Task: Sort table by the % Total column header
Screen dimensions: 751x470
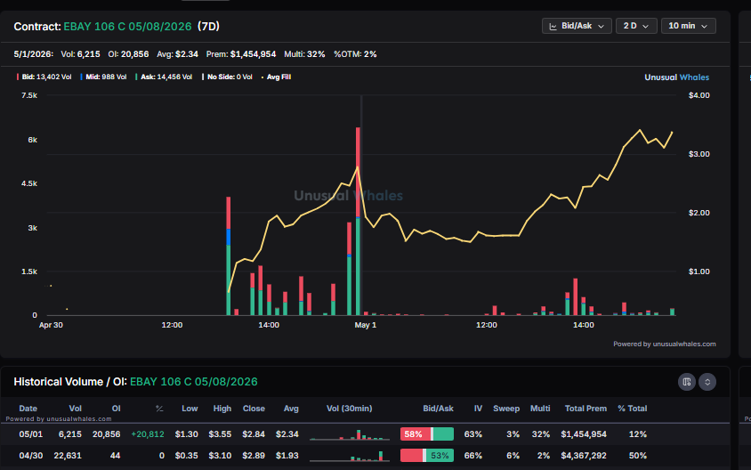Action: coord(633,409)
